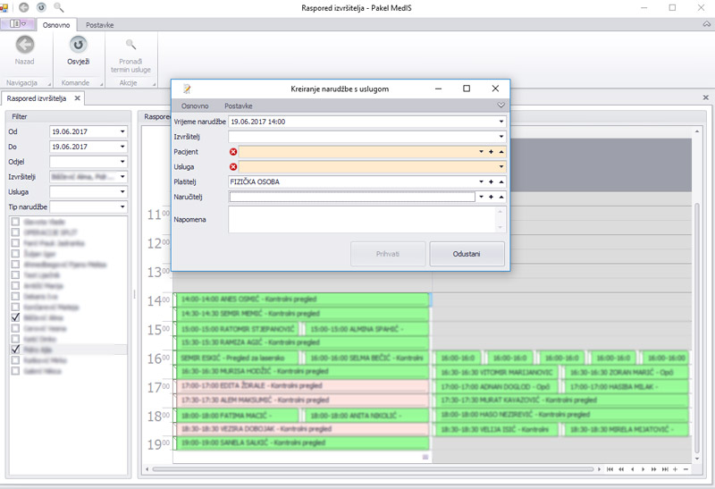Open the Od date filter dropdown

click(x=122, y=131)
